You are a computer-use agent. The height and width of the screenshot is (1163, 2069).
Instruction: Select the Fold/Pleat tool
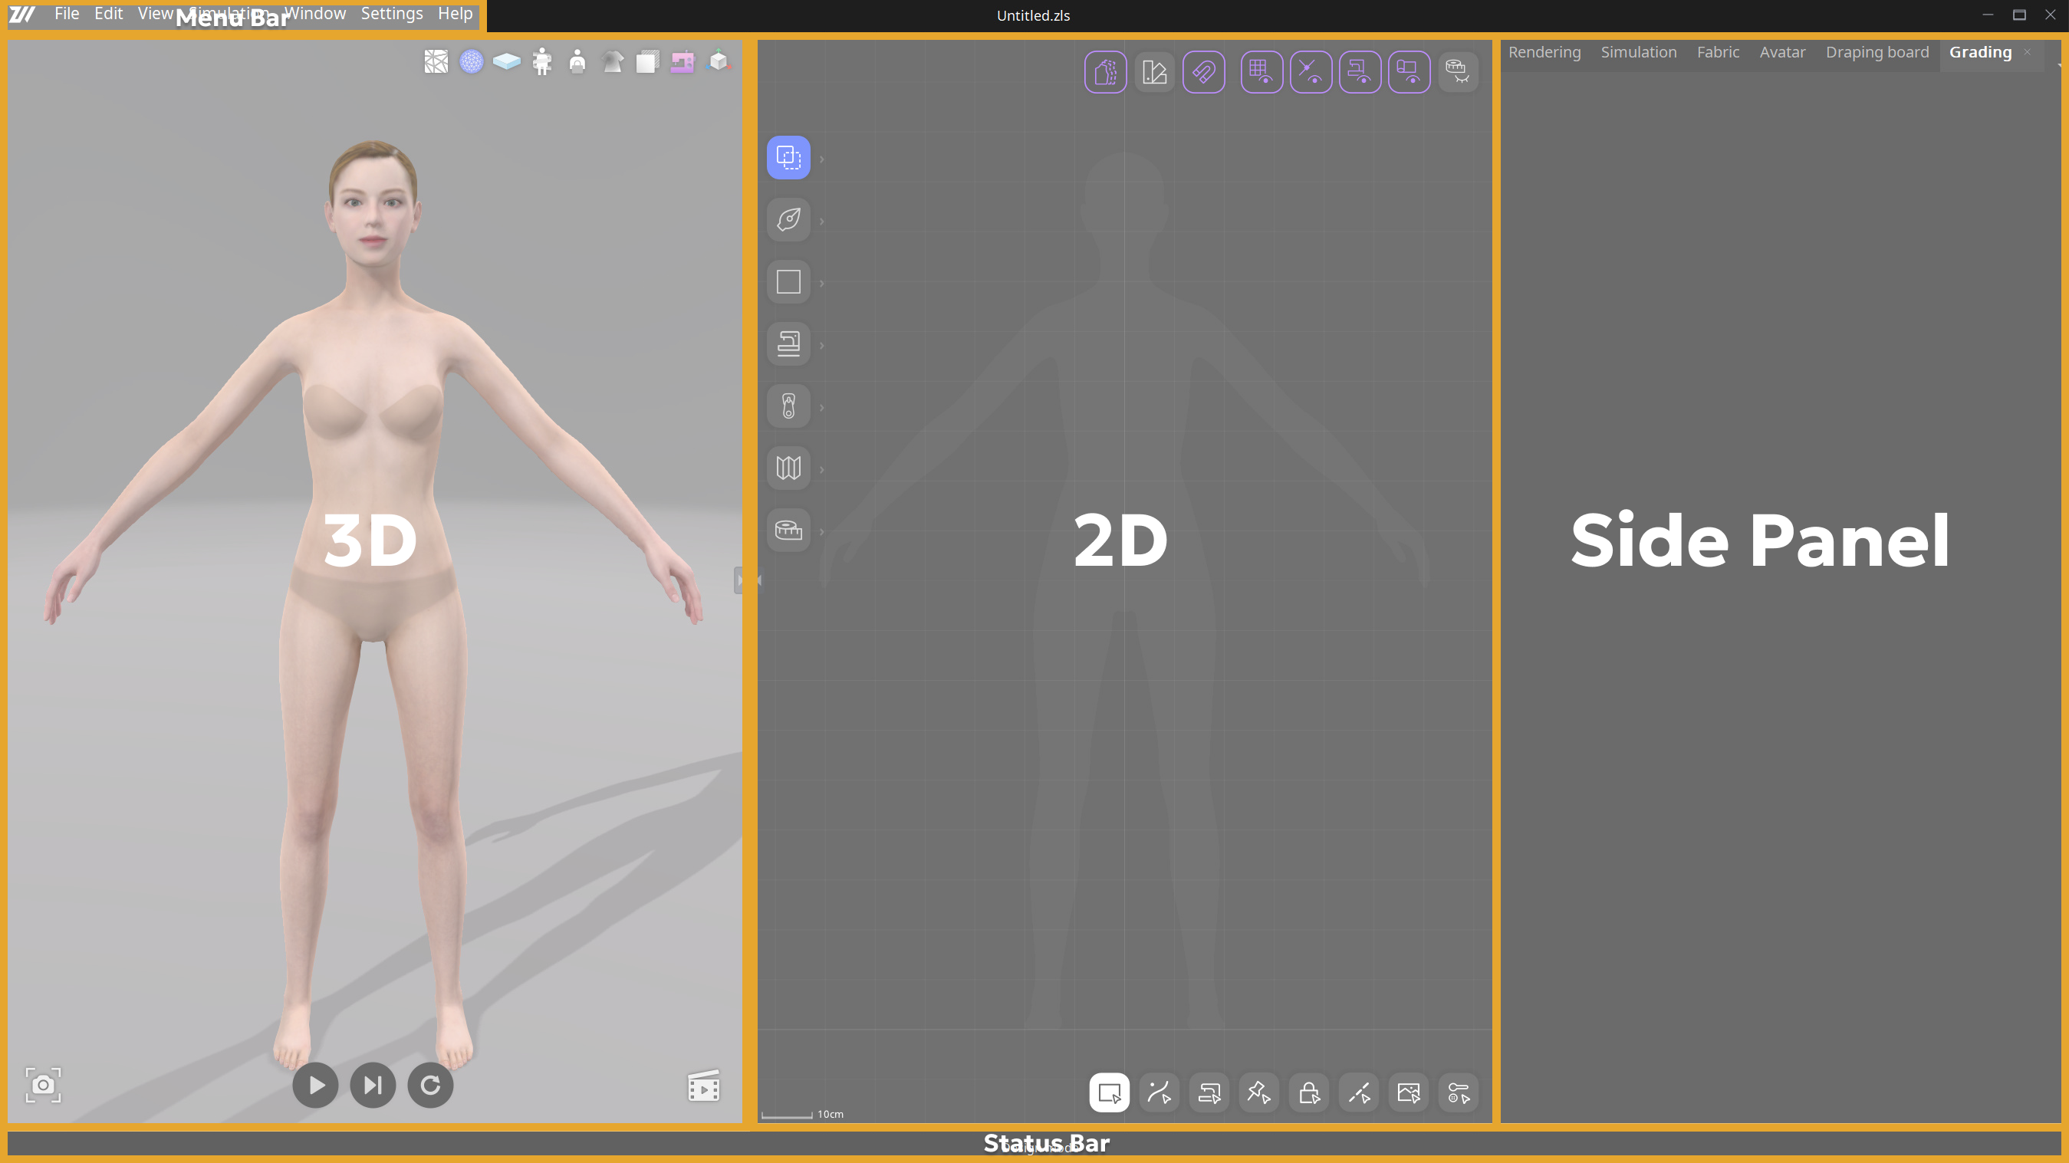point(789,468)
